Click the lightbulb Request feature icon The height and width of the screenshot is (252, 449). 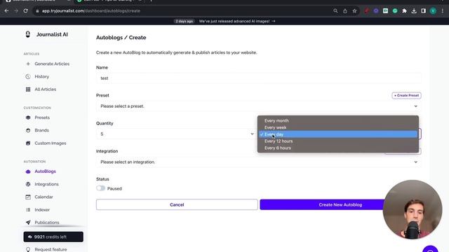(x=28, y=249)
